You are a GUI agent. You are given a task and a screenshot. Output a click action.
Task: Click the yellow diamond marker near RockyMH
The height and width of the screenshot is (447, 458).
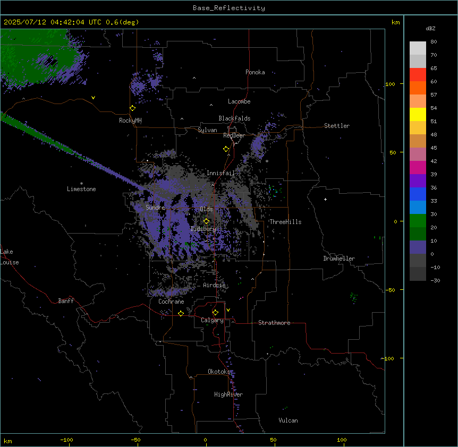tap(133, 108)
